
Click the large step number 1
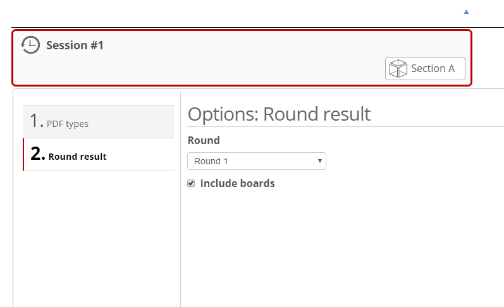[35, 121]
